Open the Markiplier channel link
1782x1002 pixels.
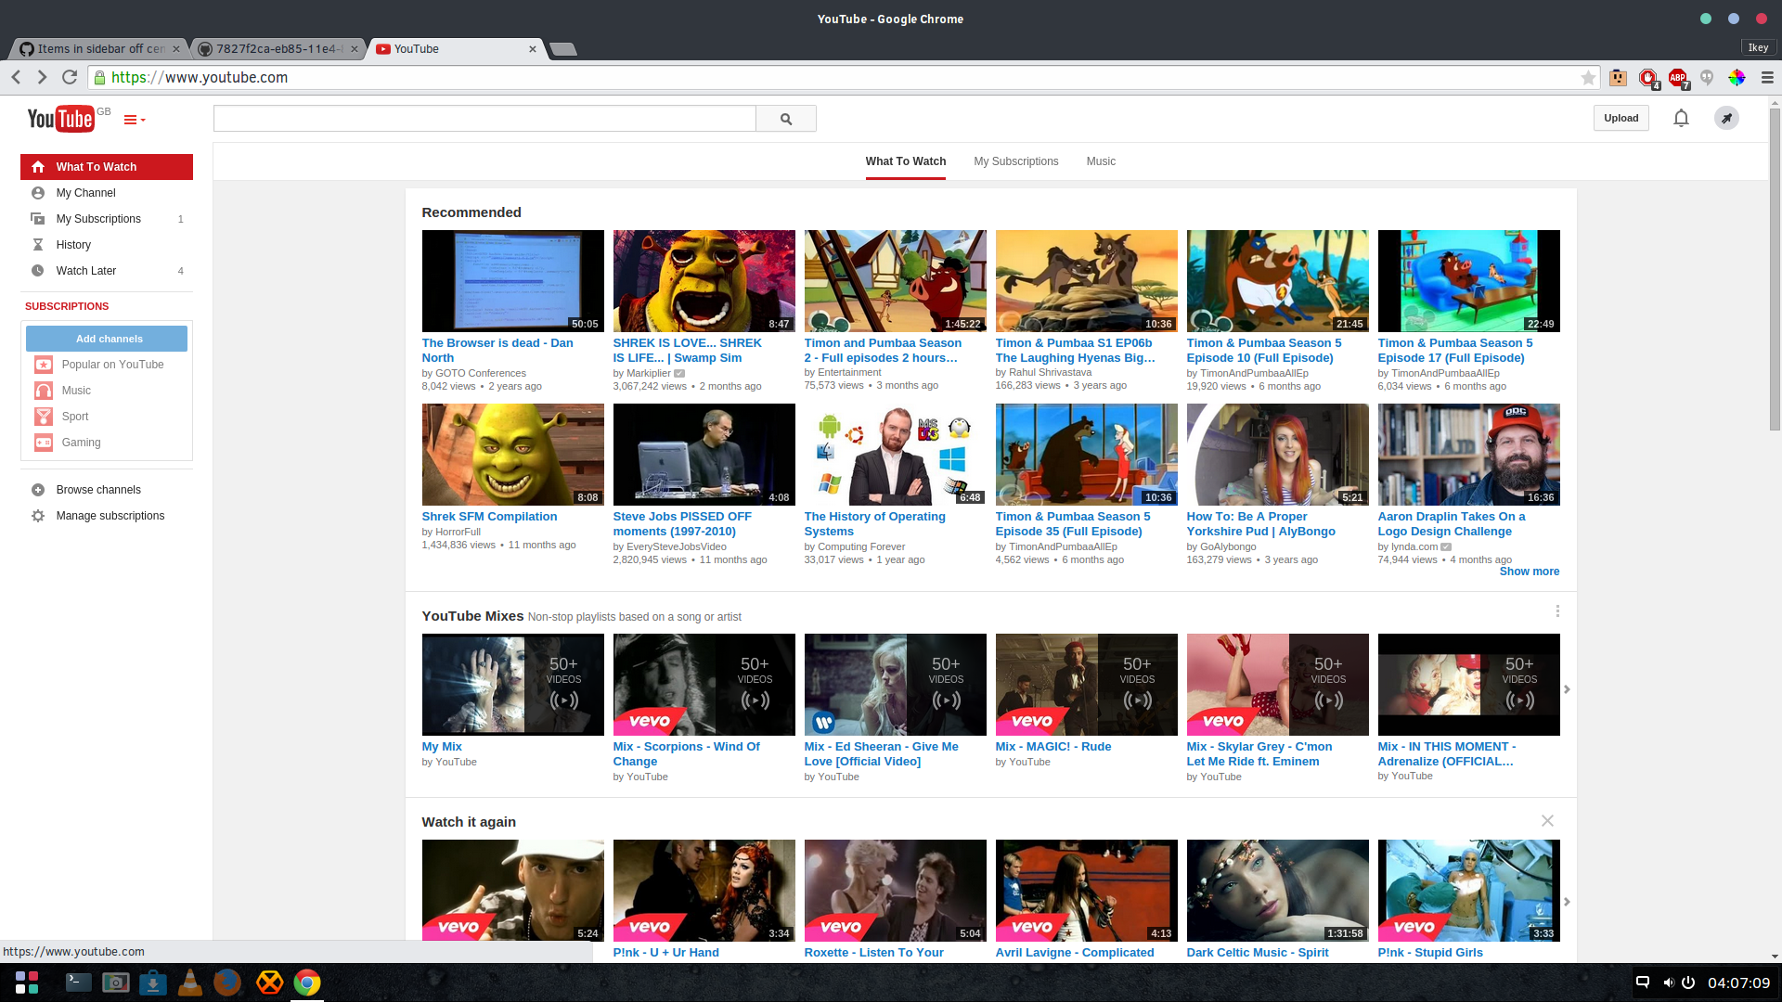(x=648, y=374)
